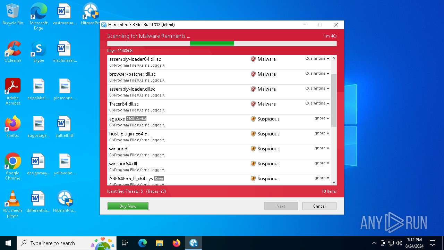Open Microsoft Edge from the taskbar
Viewport: 444px width, 250px height.
[143, 243]
